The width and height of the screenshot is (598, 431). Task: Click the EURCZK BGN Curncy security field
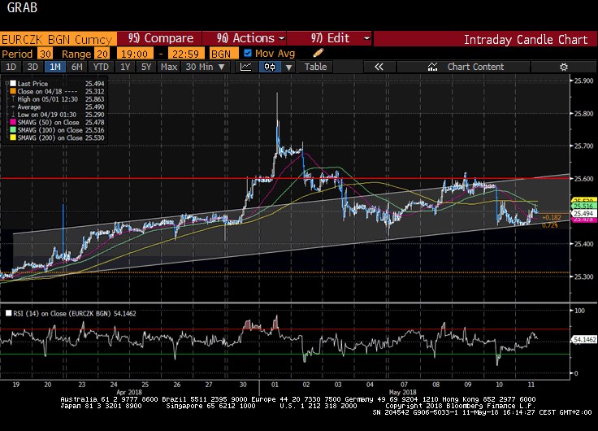[58, 38]
